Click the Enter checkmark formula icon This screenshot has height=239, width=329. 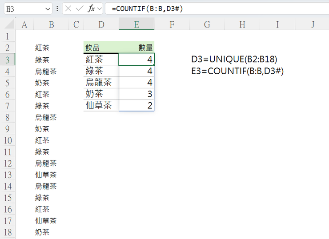pyautogui.click(x=80, y=8)
